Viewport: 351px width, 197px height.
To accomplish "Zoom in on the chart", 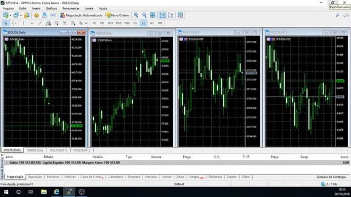I will click(x=136, y=15).
